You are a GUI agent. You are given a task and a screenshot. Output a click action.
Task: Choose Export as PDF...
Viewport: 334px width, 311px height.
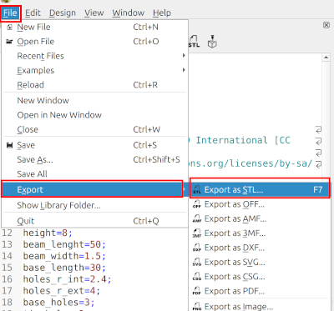260,291
